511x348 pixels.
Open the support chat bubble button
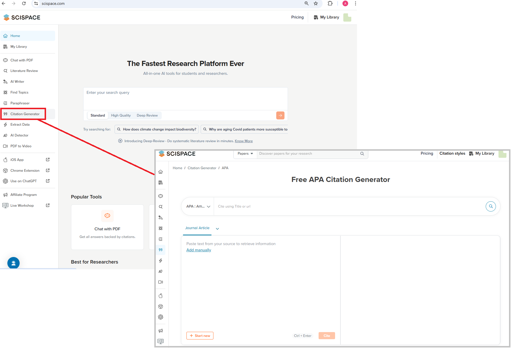pyautogui.click(x=13, y=263)
